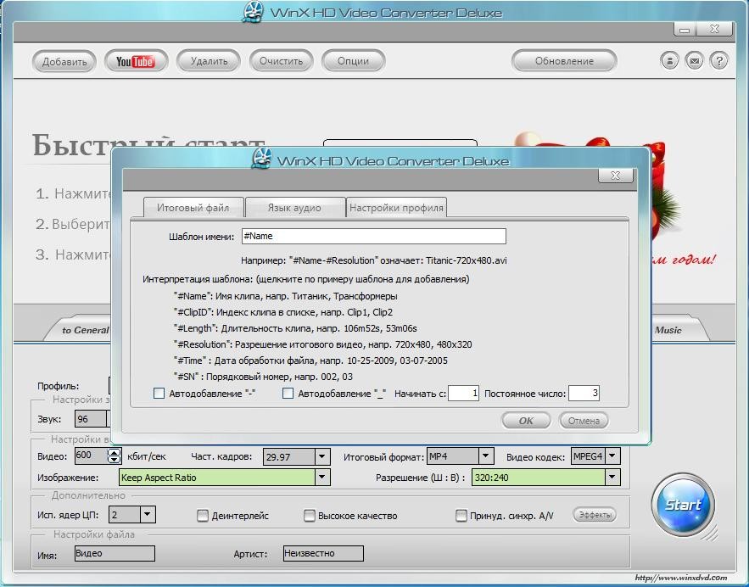Expand the Исп. ядер ЦП dropdown

point(147,514)
